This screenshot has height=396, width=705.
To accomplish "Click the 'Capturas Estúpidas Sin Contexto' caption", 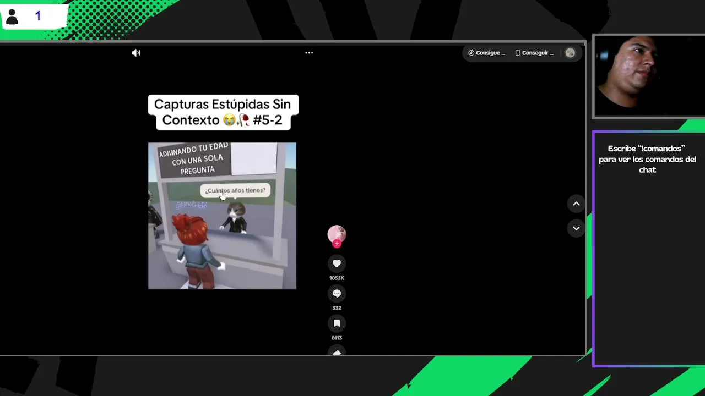I will click(x=223, y=112).
